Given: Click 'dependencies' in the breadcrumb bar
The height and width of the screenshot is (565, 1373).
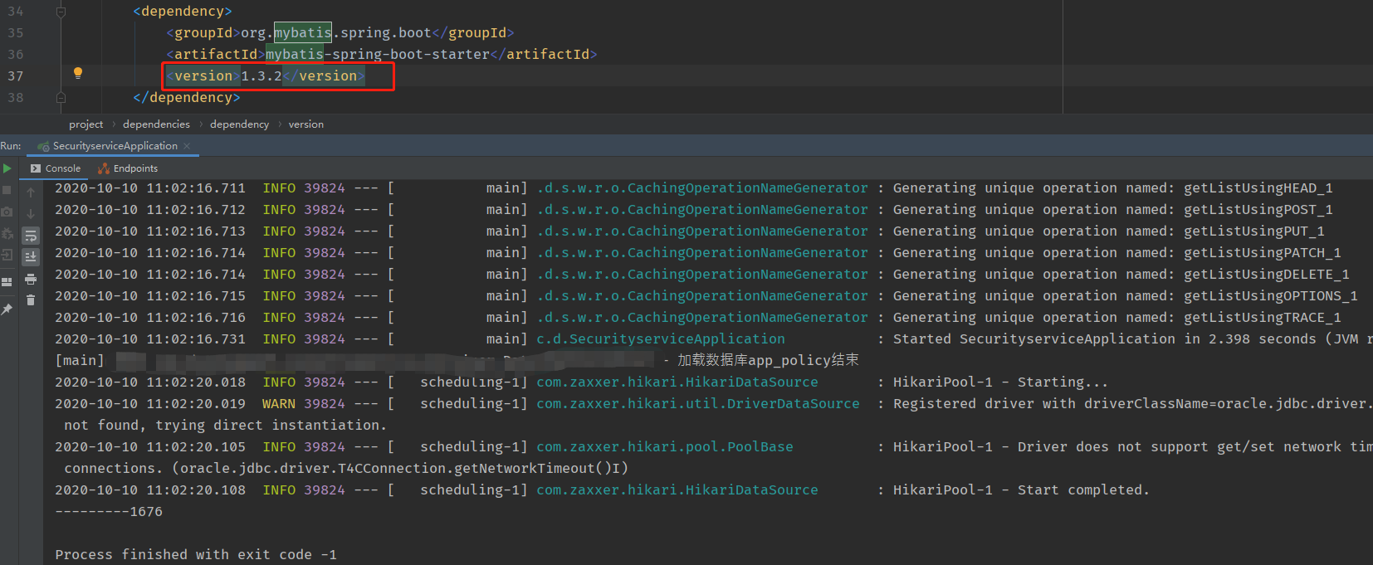Looking at the screenshot, I should click(x=156, y=124).
